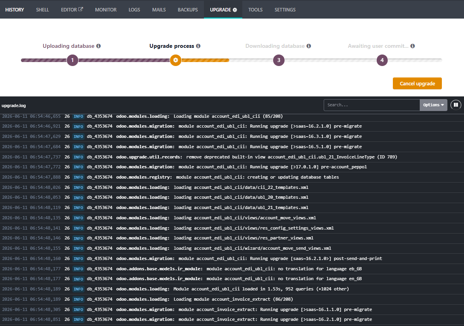The height and width of the screenshot is (326, 464).
Task: Click the Cancel upgrade button
Action: (417, 83)
